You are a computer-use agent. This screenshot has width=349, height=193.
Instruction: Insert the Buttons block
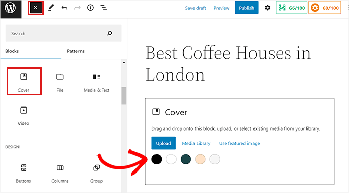pos(24,174)
